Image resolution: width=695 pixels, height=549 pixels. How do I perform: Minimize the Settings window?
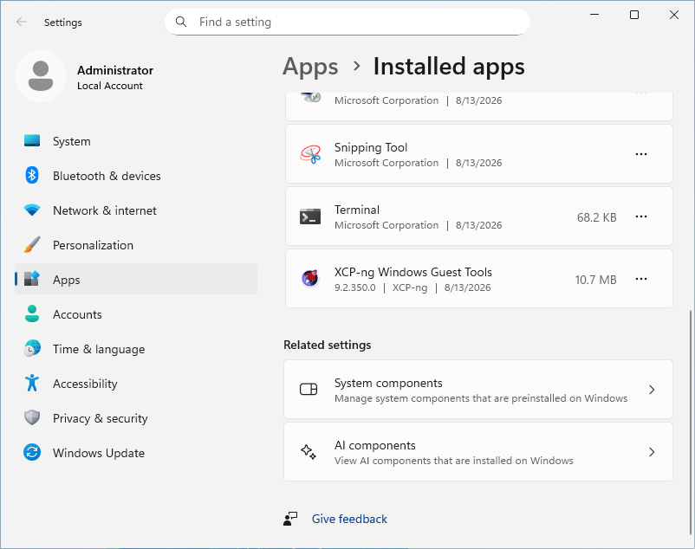click(x=594, y=15)
